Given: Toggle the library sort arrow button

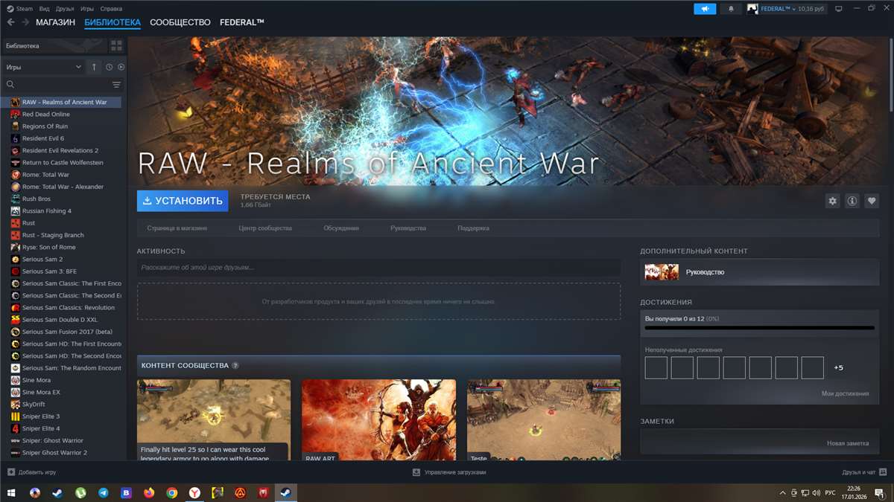Looking at the screenshot, I should (x=94, y=67).
